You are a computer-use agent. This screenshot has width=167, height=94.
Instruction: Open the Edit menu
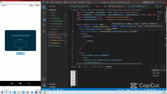tap(52, 2)
